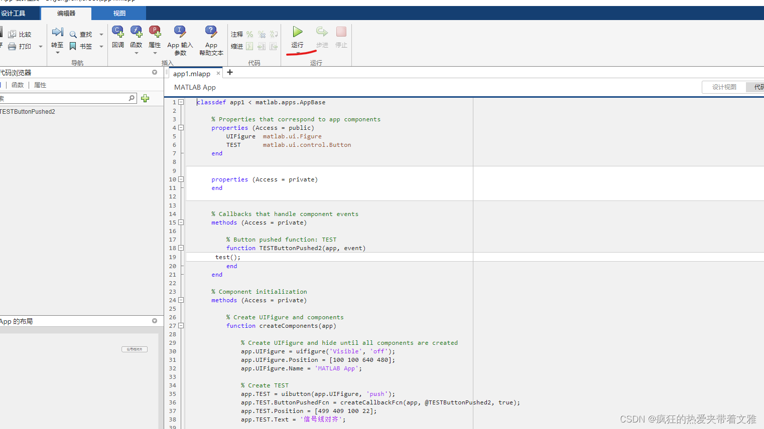
Task: Click the green plus add button in code browser
Action: coord(145,98)
